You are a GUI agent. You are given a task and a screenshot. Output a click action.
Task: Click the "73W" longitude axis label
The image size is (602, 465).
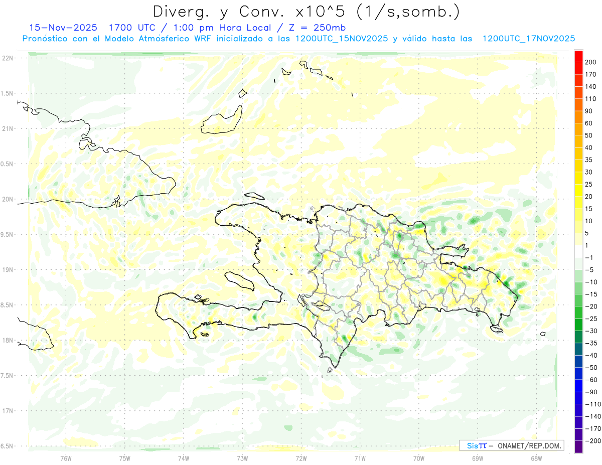point(242,458)
